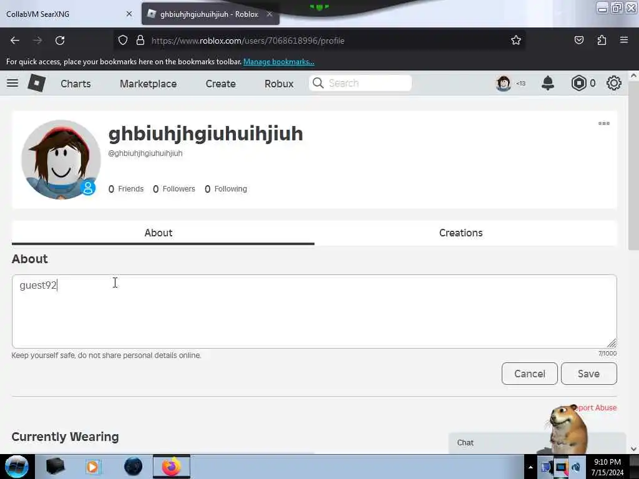The image size is (639, 479).
Task: Click the page vertical scrollbar thumb
Action: (x=633, y=165)
